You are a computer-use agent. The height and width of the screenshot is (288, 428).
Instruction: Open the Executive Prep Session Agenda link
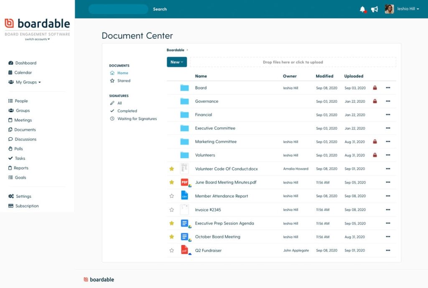(x=224, y=223)
